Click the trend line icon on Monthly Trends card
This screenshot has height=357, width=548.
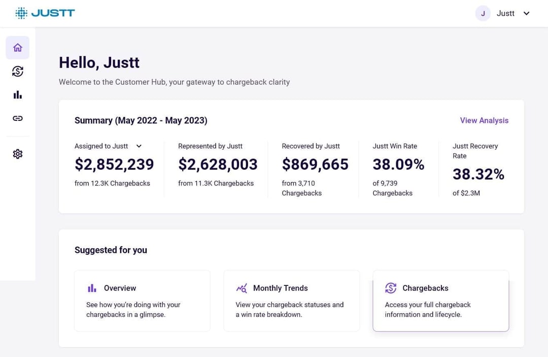point(241,288)
